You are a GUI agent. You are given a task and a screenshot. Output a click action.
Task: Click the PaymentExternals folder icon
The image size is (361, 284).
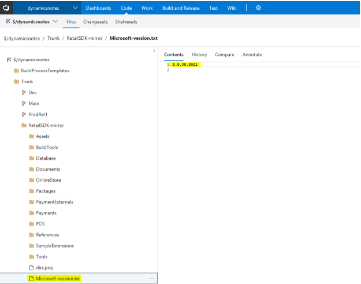pos(31,202)
